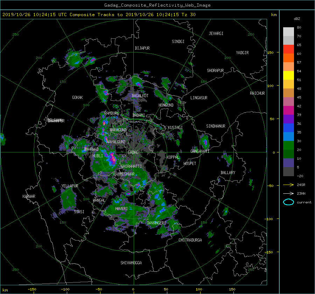Click the NARAGUND label
Viewport: 315px width, 294px height.
pos(118,130)
